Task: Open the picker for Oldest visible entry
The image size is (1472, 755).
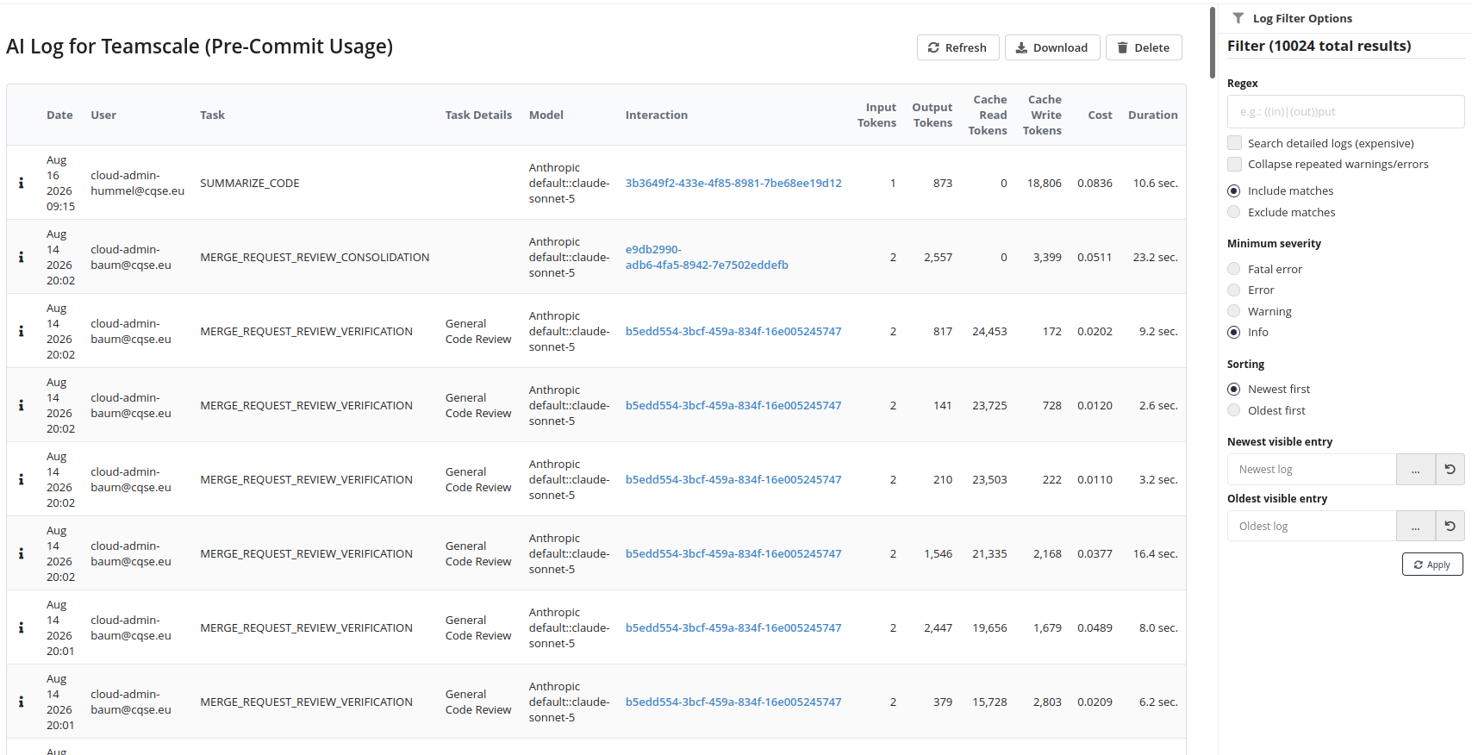Action: (1416, 526)
